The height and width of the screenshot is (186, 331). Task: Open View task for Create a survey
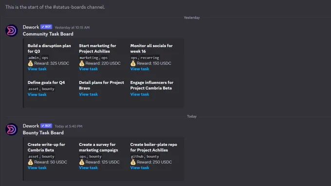point(89,168)
